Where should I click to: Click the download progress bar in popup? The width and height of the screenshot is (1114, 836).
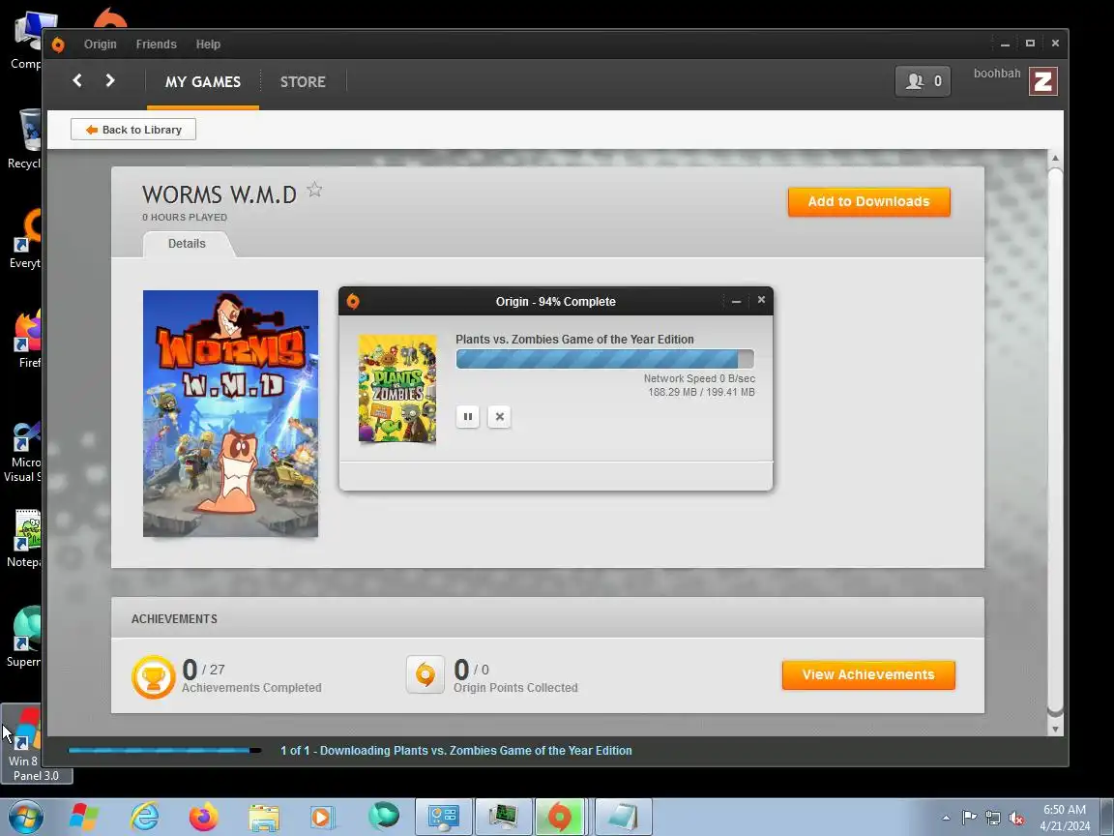(604, 359)
